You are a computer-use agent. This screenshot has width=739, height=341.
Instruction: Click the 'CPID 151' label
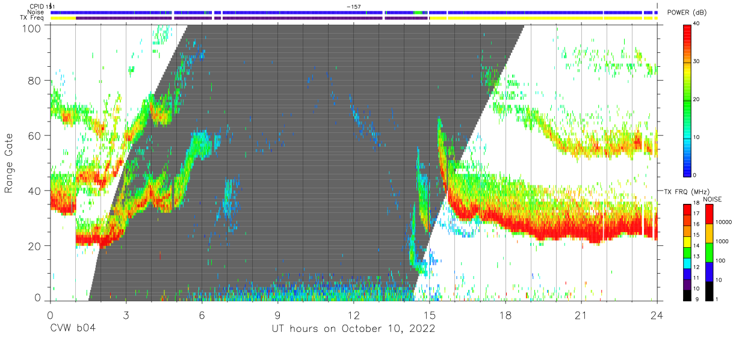(42, 7)
